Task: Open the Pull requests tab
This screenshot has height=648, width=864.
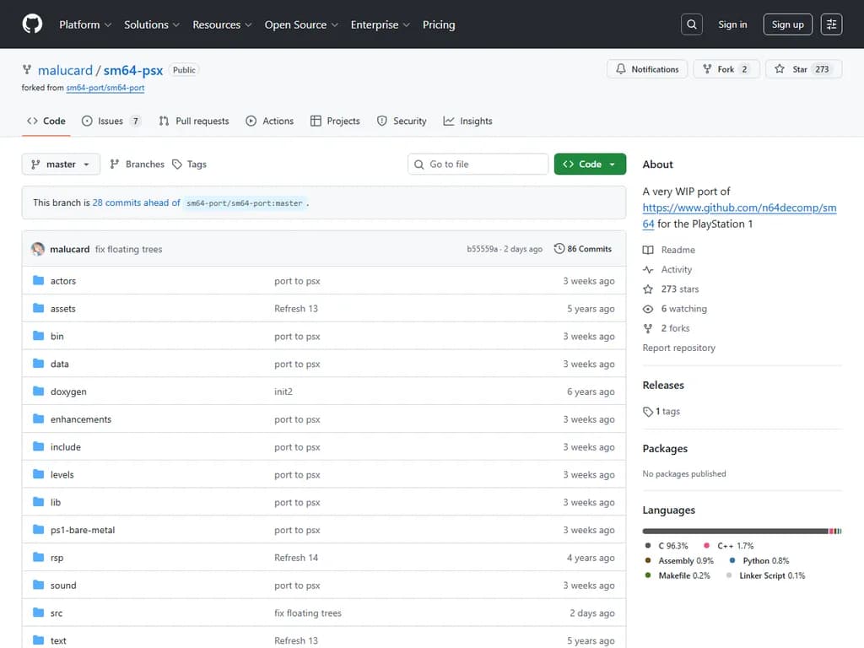Action: [x=194, y=121]
